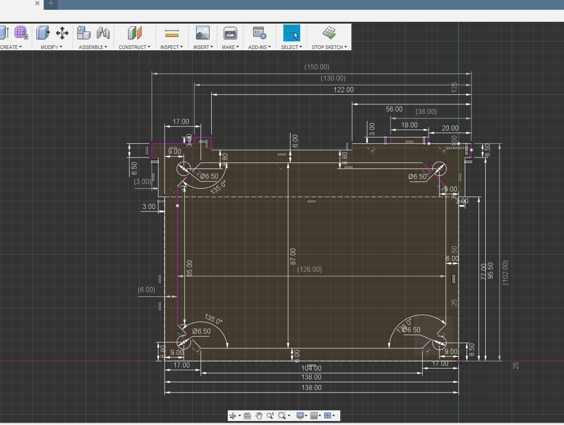Image resolution: width=564 pixels, height=425 pixels.
Task: Activate the Pan hand tool
Action: [259, 416]
